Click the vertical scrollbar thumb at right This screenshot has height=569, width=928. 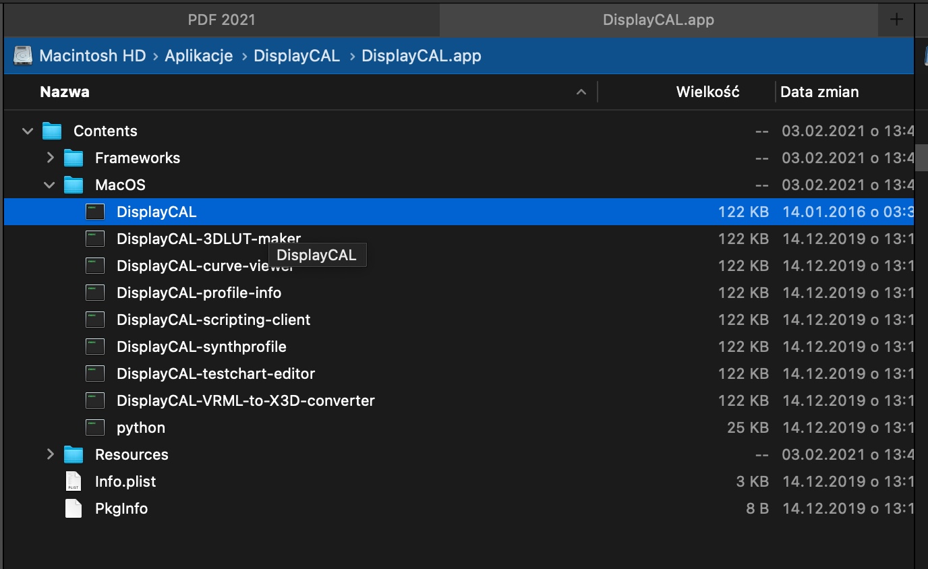click(x=921, y=158)
